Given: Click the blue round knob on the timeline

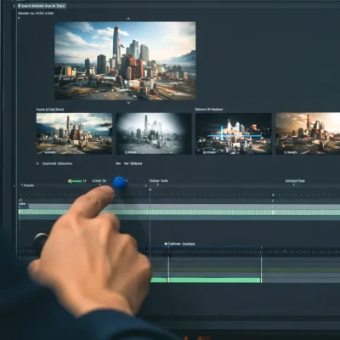Looking at the screenshot, I should click(119, 183).
